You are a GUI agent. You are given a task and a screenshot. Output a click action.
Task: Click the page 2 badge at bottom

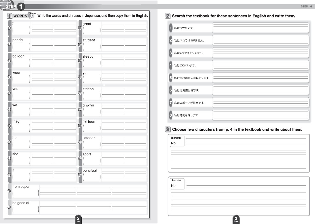click(x=78, y=219)
